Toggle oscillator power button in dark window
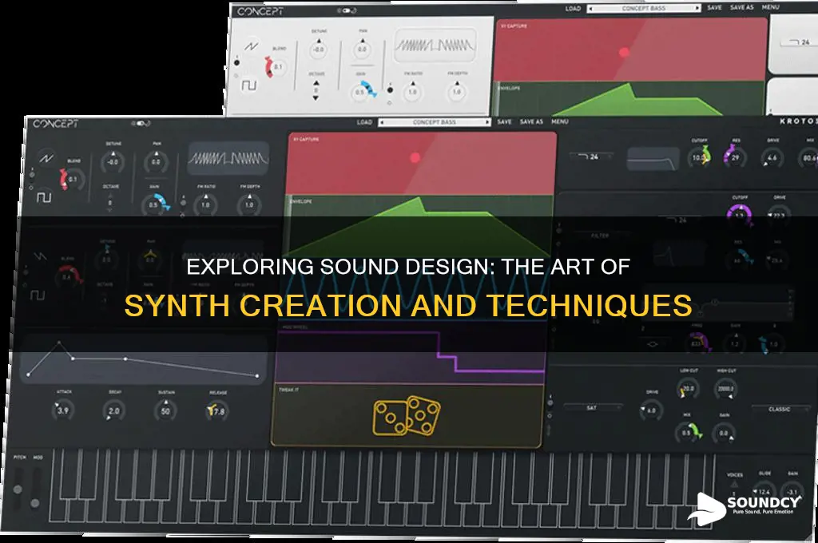Viewport: 818px width, 543px height. tap(32, 175)
